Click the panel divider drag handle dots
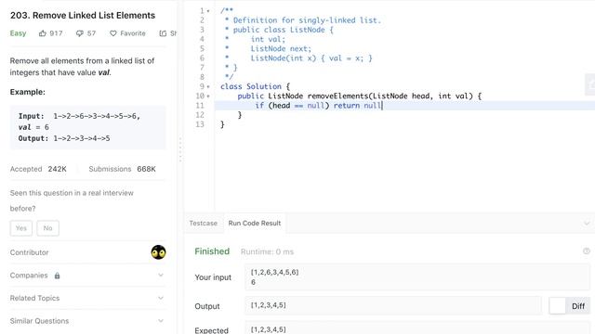The height and width of the screenshot is (334, 595). click(x=180, y=149)
